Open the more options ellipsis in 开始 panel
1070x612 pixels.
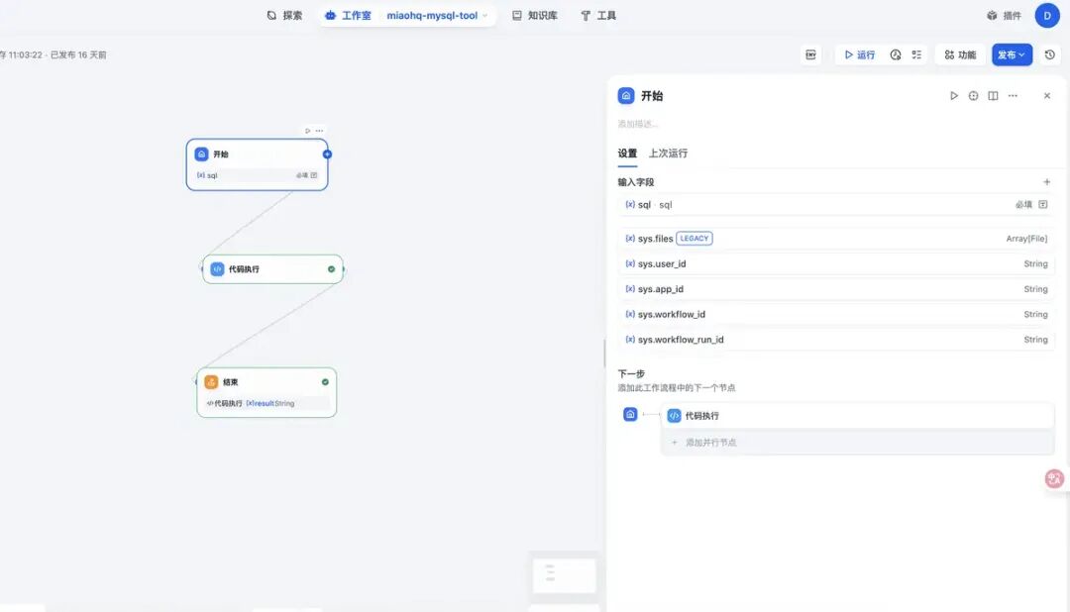(x=1013, y=95)
